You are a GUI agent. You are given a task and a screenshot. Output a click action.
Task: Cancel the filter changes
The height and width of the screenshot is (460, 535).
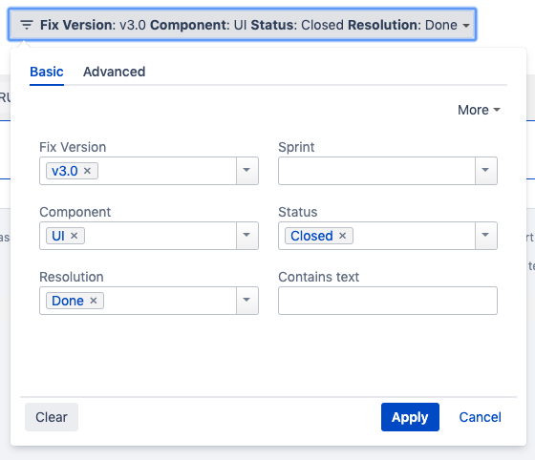click(480, 417)
